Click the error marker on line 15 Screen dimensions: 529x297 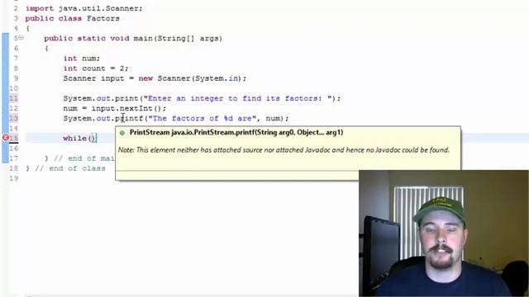pos(6,138)
